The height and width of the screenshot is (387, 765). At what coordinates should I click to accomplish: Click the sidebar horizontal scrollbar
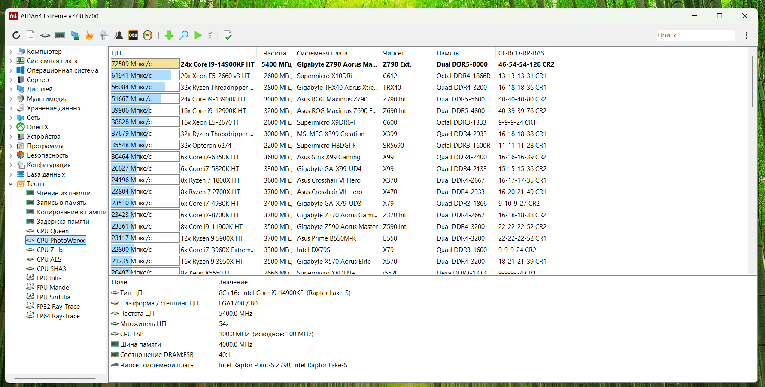click(55, 378)
